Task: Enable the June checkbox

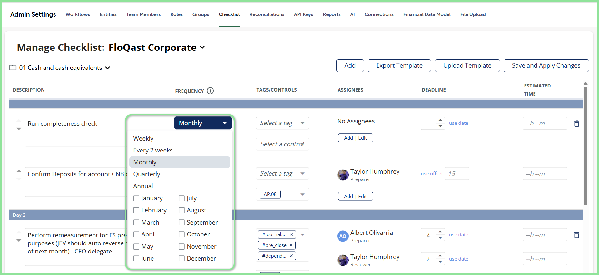Action: (x=136, y=259)
